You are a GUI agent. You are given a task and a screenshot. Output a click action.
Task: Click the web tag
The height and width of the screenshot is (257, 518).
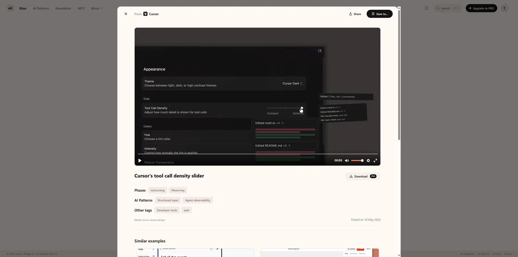click(186, 210)
